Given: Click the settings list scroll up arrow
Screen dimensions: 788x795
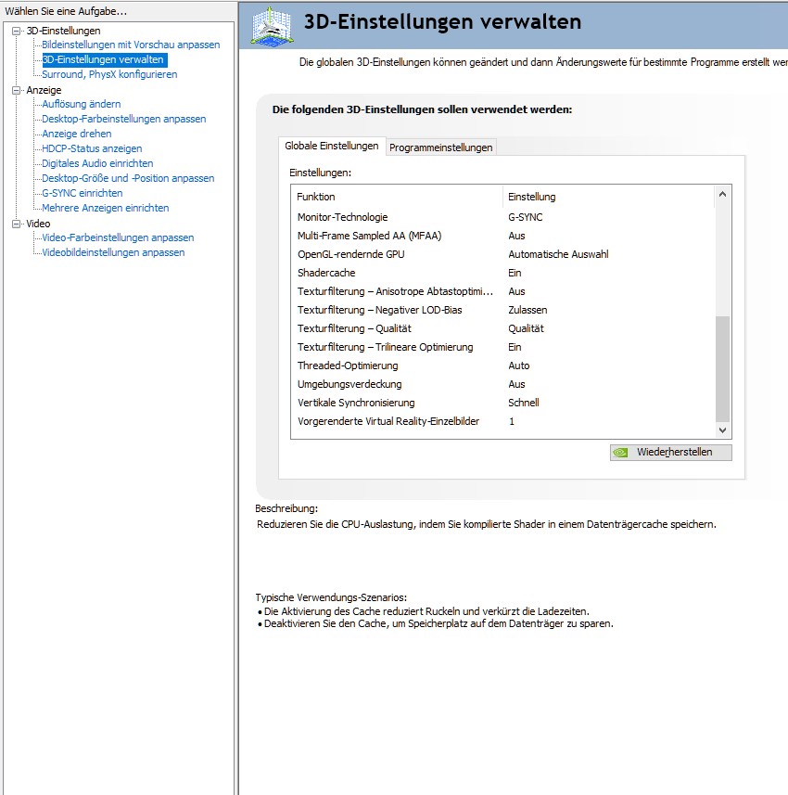Looking at the screenshot, I should click(722, 194).
